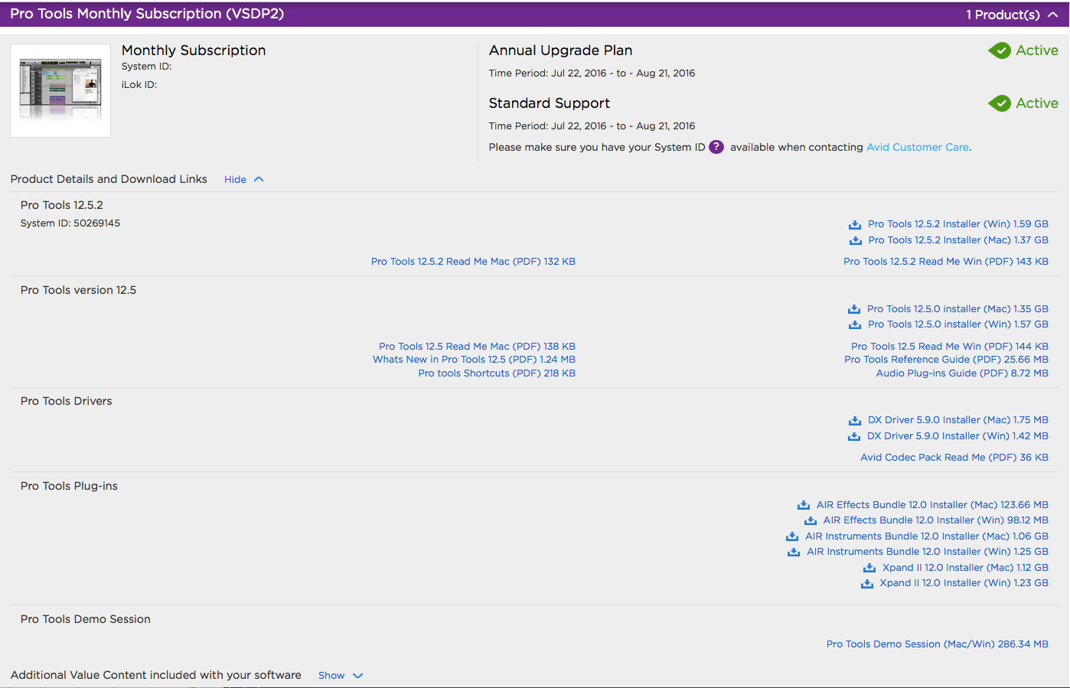Screen dimensions: 1070x688
Task: Click download icon next to Xpand II Mac installer
Action: 869,568
